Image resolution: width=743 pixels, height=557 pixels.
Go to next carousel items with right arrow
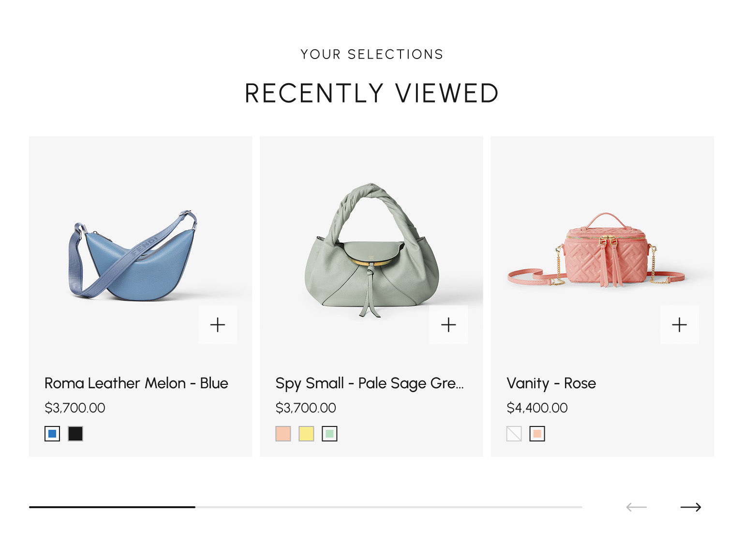pyautogui.click(x=690, y=507)
